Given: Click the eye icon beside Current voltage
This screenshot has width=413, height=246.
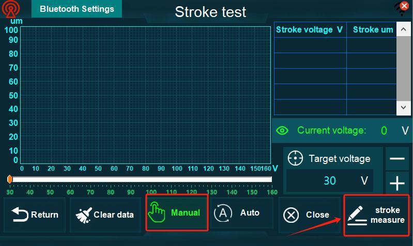Looking at the screenshot, I should pos(282,130).
